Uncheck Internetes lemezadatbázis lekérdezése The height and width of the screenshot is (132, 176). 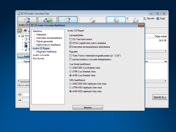tap(70, 47)
